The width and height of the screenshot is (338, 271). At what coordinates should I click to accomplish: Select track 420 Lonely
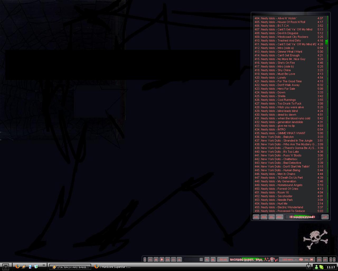(x=289, y=78)
